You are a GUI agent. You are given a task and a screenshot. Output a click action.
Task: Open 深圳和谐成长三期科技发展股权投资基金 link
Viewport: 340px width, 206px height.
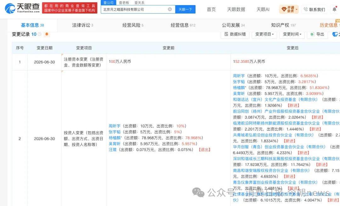pyautogui.click(x=286, y=159)
